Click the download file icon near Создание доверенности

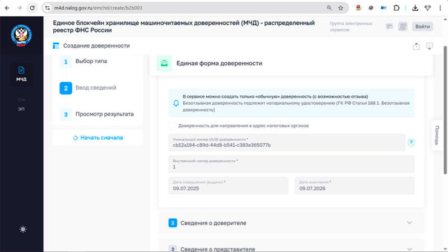[x=429, y=46]
